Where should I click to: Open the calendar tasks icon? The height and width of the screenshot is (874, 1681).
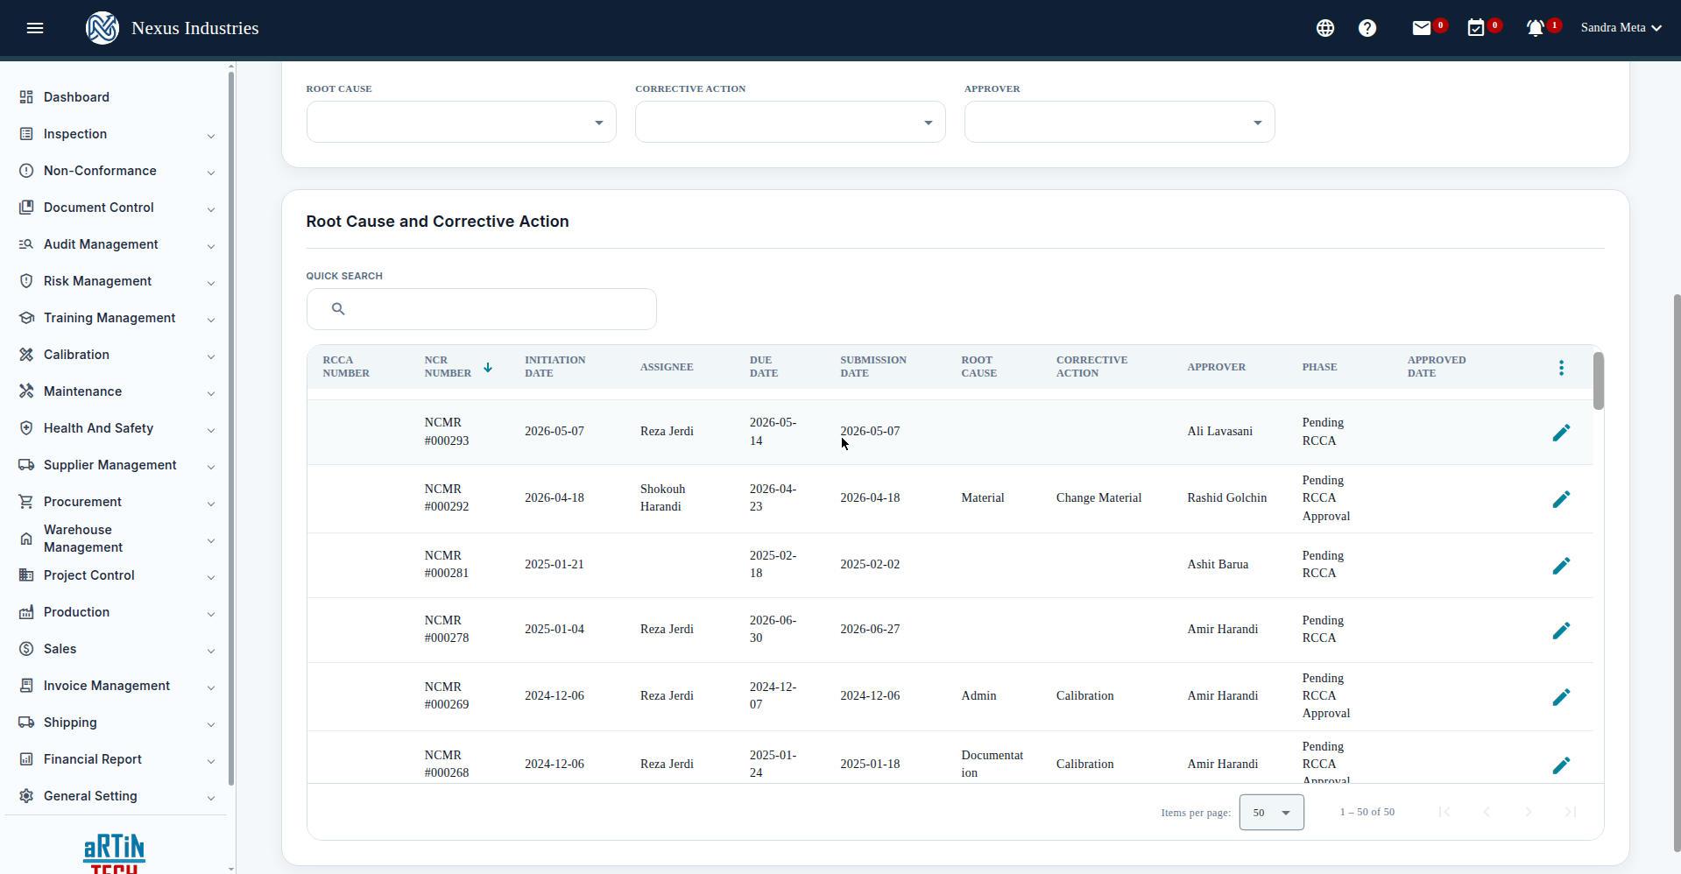tap(1476, 28)
